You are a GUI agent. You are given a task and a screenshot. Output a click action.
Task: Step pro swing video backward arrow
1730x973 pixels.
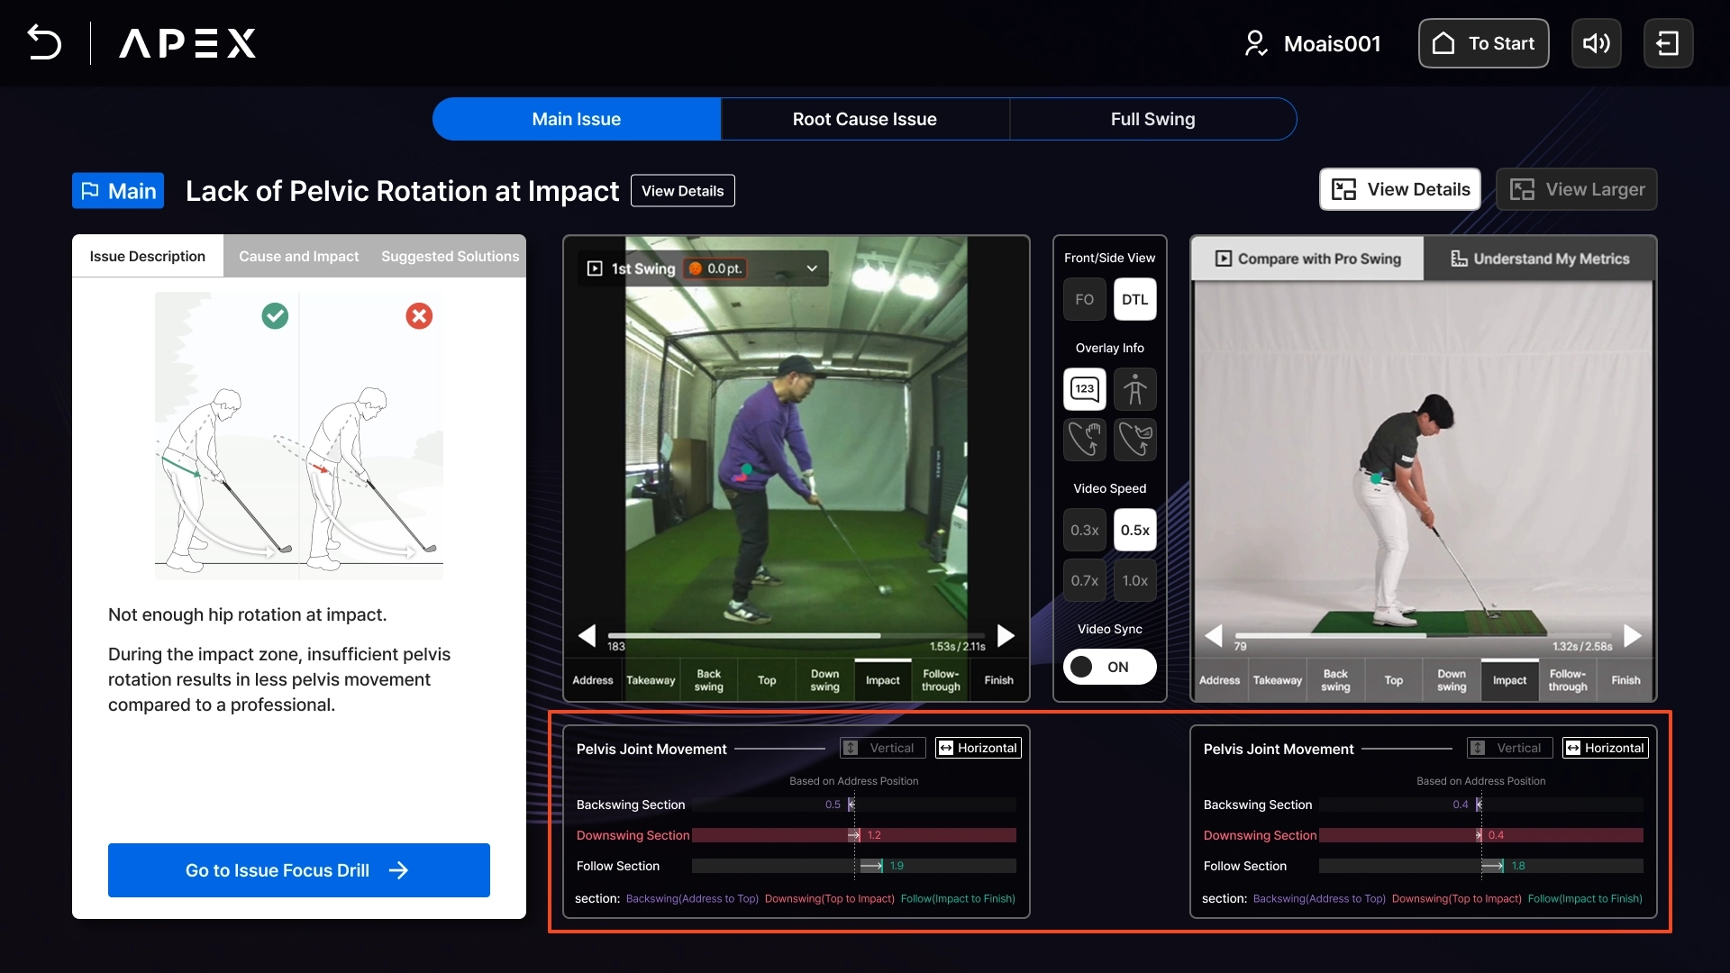point(1214,636)
